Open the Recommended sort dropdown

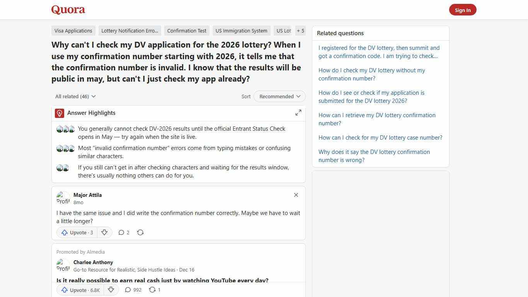click(x=279, y=96)
